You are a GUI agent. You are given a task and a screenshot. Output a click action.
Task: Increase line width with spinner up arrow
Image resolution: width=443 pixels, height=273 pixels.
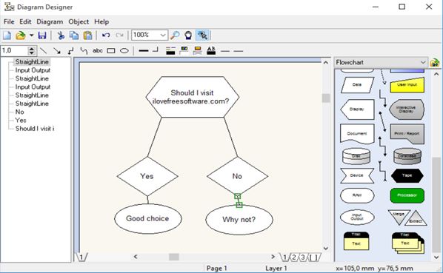(x=32, y=49)
